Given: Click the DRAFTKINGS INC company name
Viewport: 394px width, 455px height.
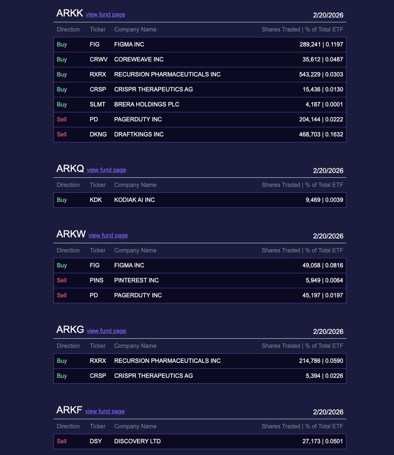Looking at the screenshot, I should (139, 134).
